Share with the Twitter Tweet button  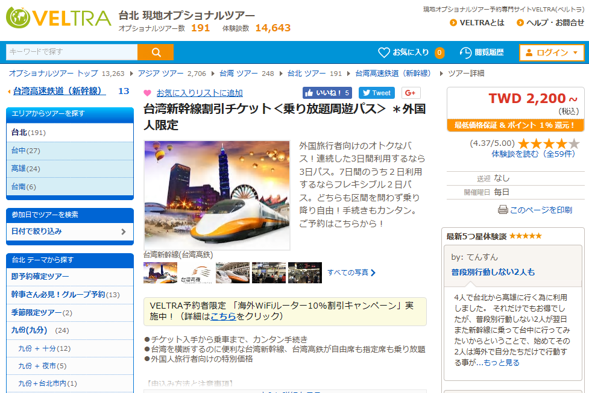pyautogui.click(x=376, y=93)
